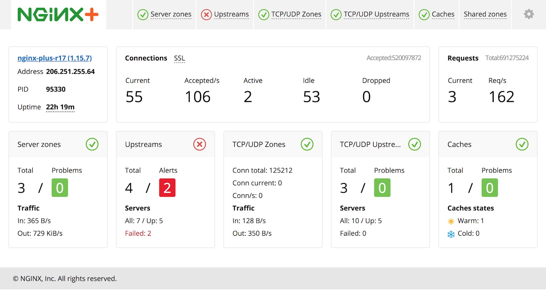This screenshot has height=290, width=546.
Task: Open the Shared zones tab
Action: click(x=485, y=14)
